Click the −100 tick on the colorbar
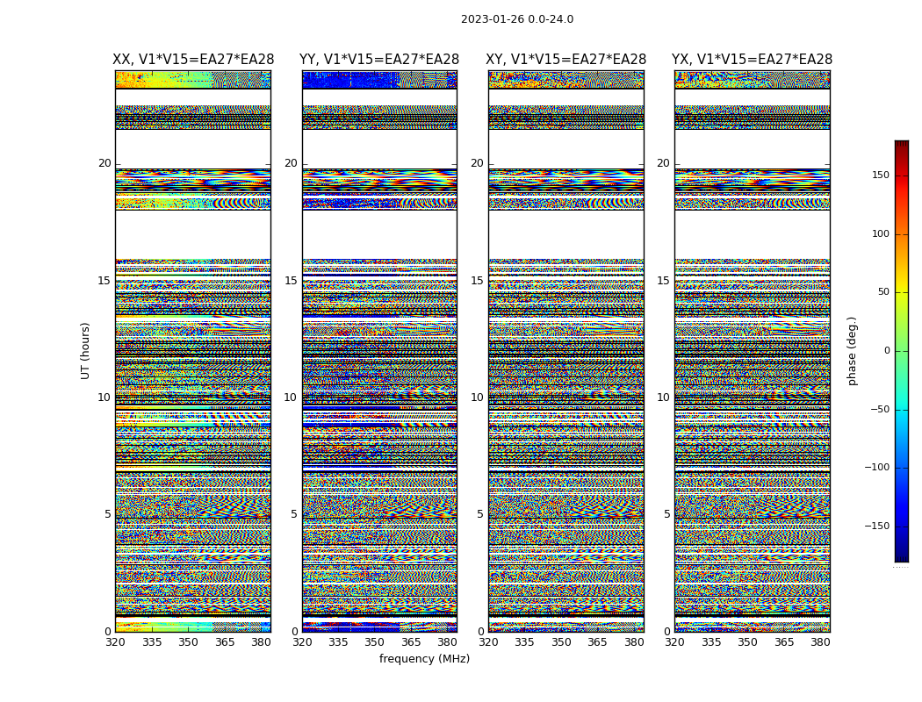 point(876,467)
